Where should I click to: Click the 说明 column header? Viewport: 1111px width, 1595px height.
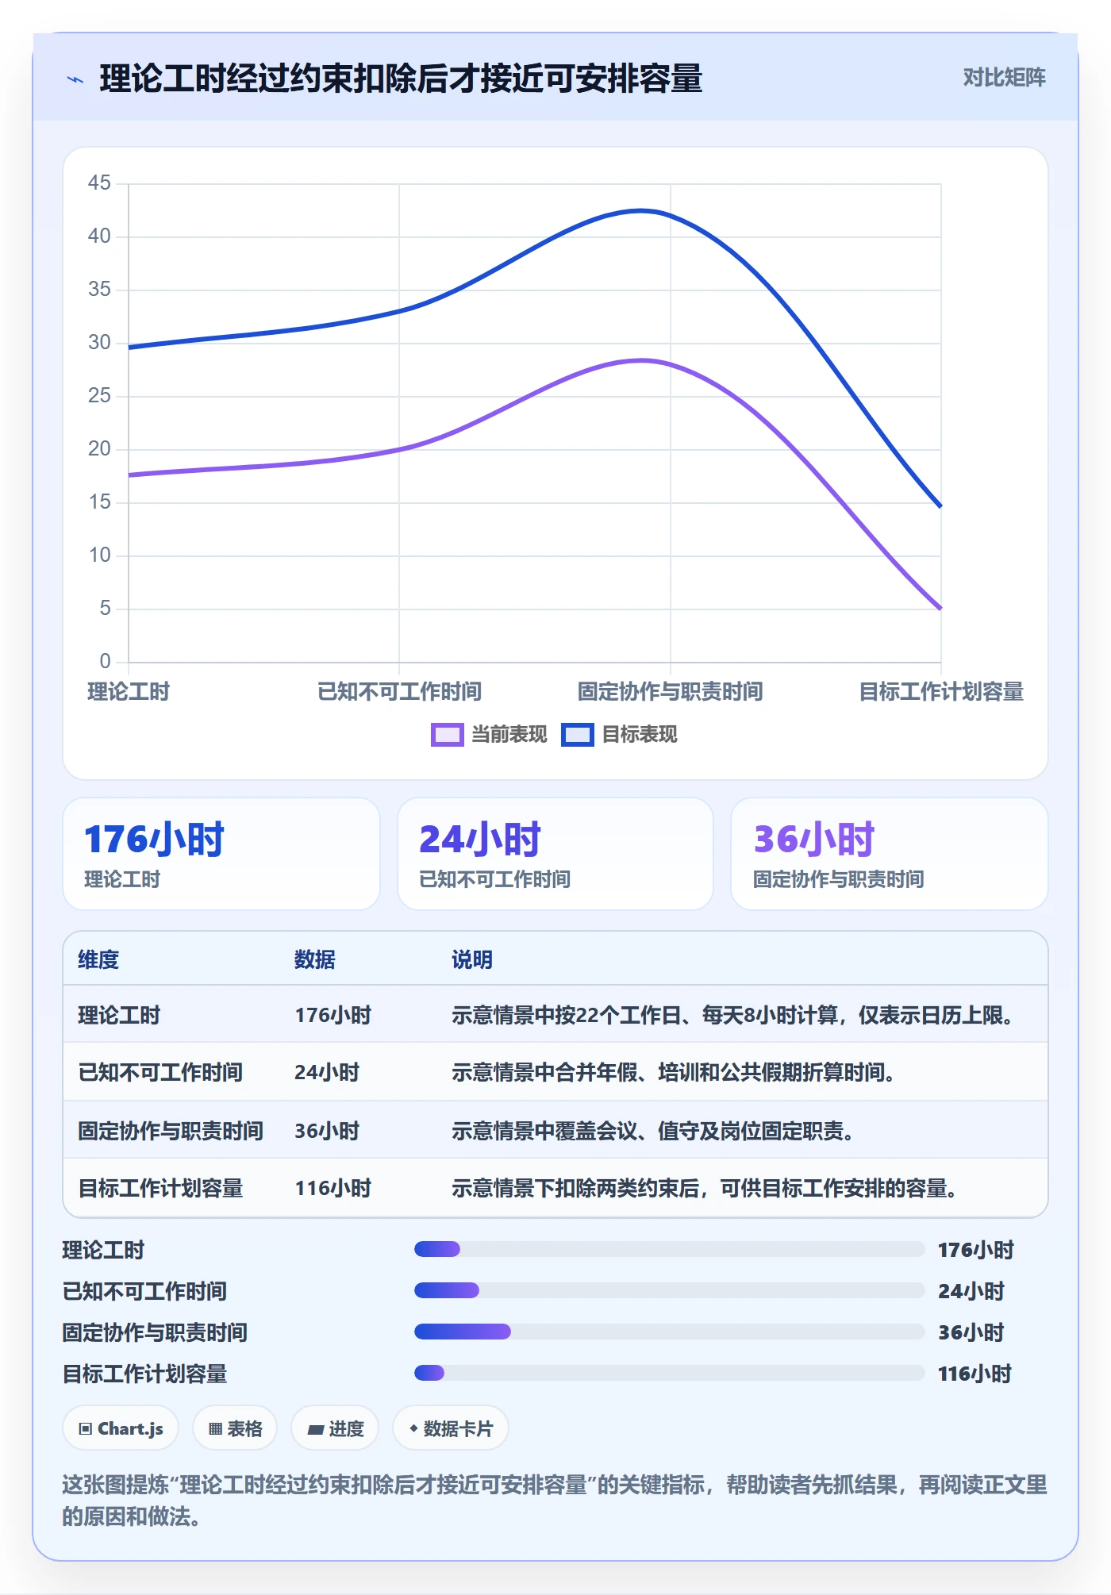[472, 959]
